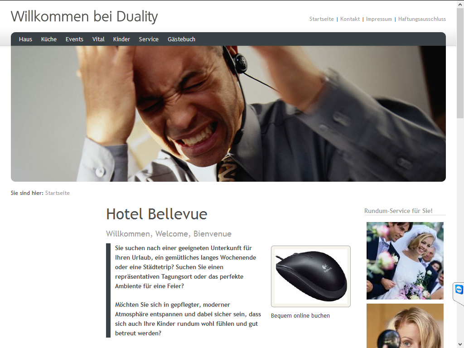Click the Willkommen bei Duality site title
The width and height of the screenshot is (464, 348).
[x=84, y=17]
